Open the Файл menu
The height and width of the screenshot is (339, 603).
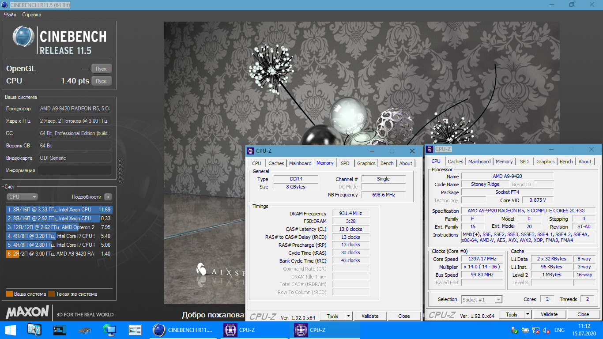(x=10, y=15)
